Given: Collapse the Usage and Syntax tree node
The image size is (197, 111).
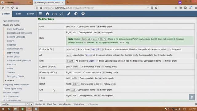Looking at the screenshot, I should (2, 25).
